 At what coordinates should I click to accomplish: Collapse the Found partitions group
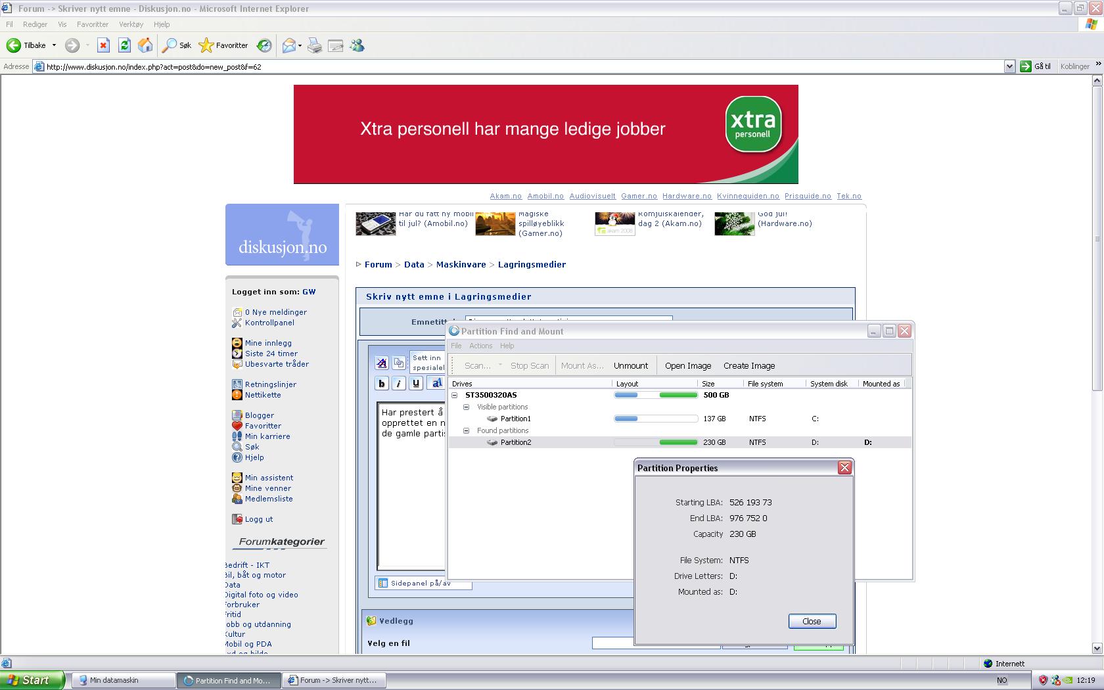(x=466, y=430)
